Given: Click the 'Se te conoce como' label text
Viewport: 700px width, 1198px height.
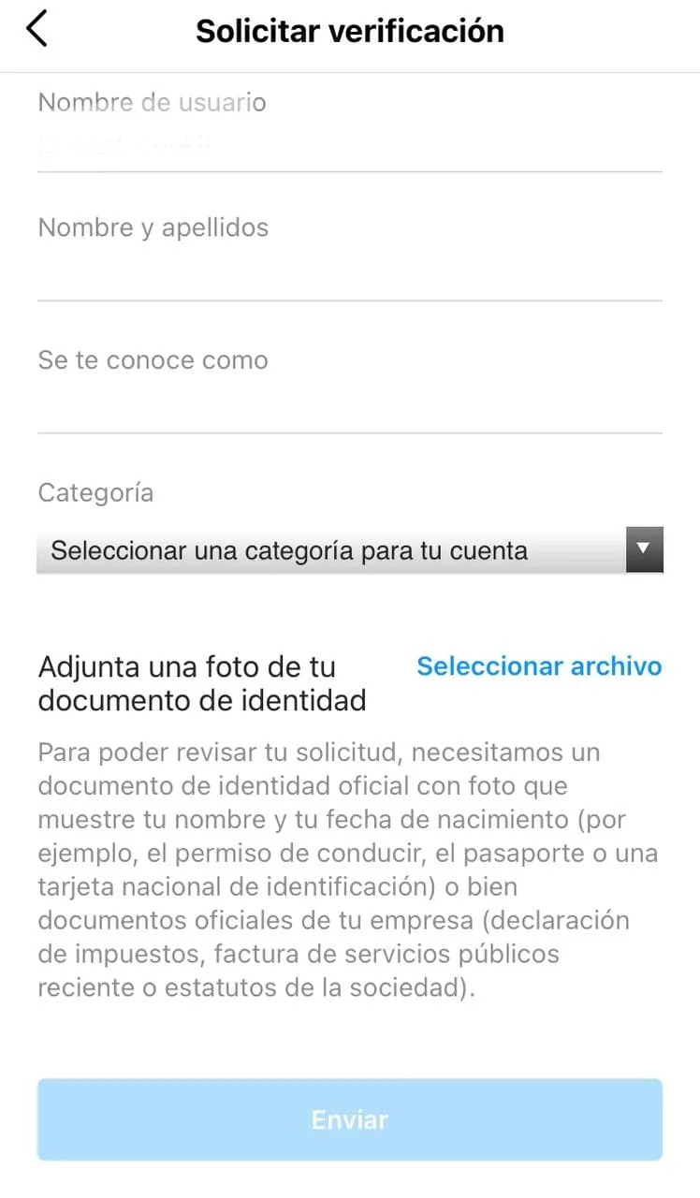Looking at the screenshot, I should (153, 360).
